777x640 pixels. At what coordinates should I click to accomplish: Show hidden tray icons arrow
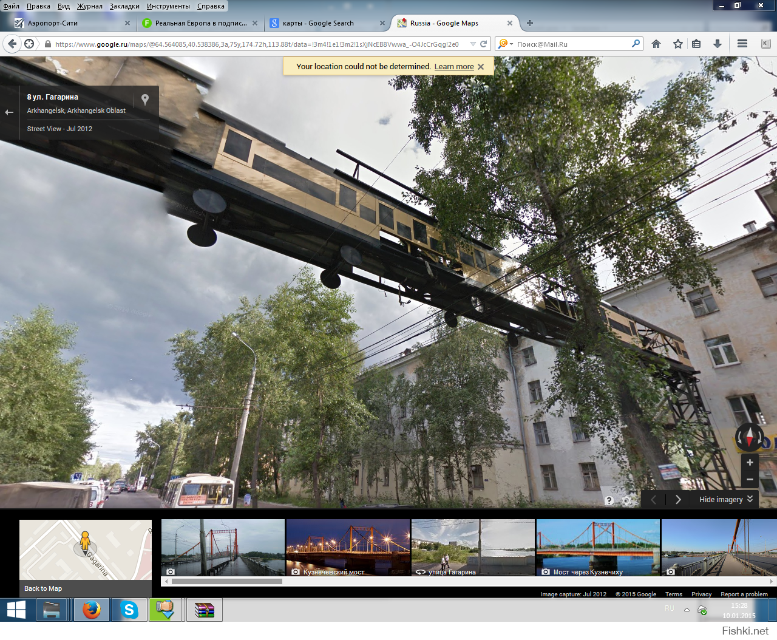[687, 609]
